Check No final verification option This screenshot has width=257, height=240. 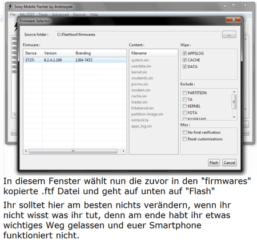tap(184, 132)
